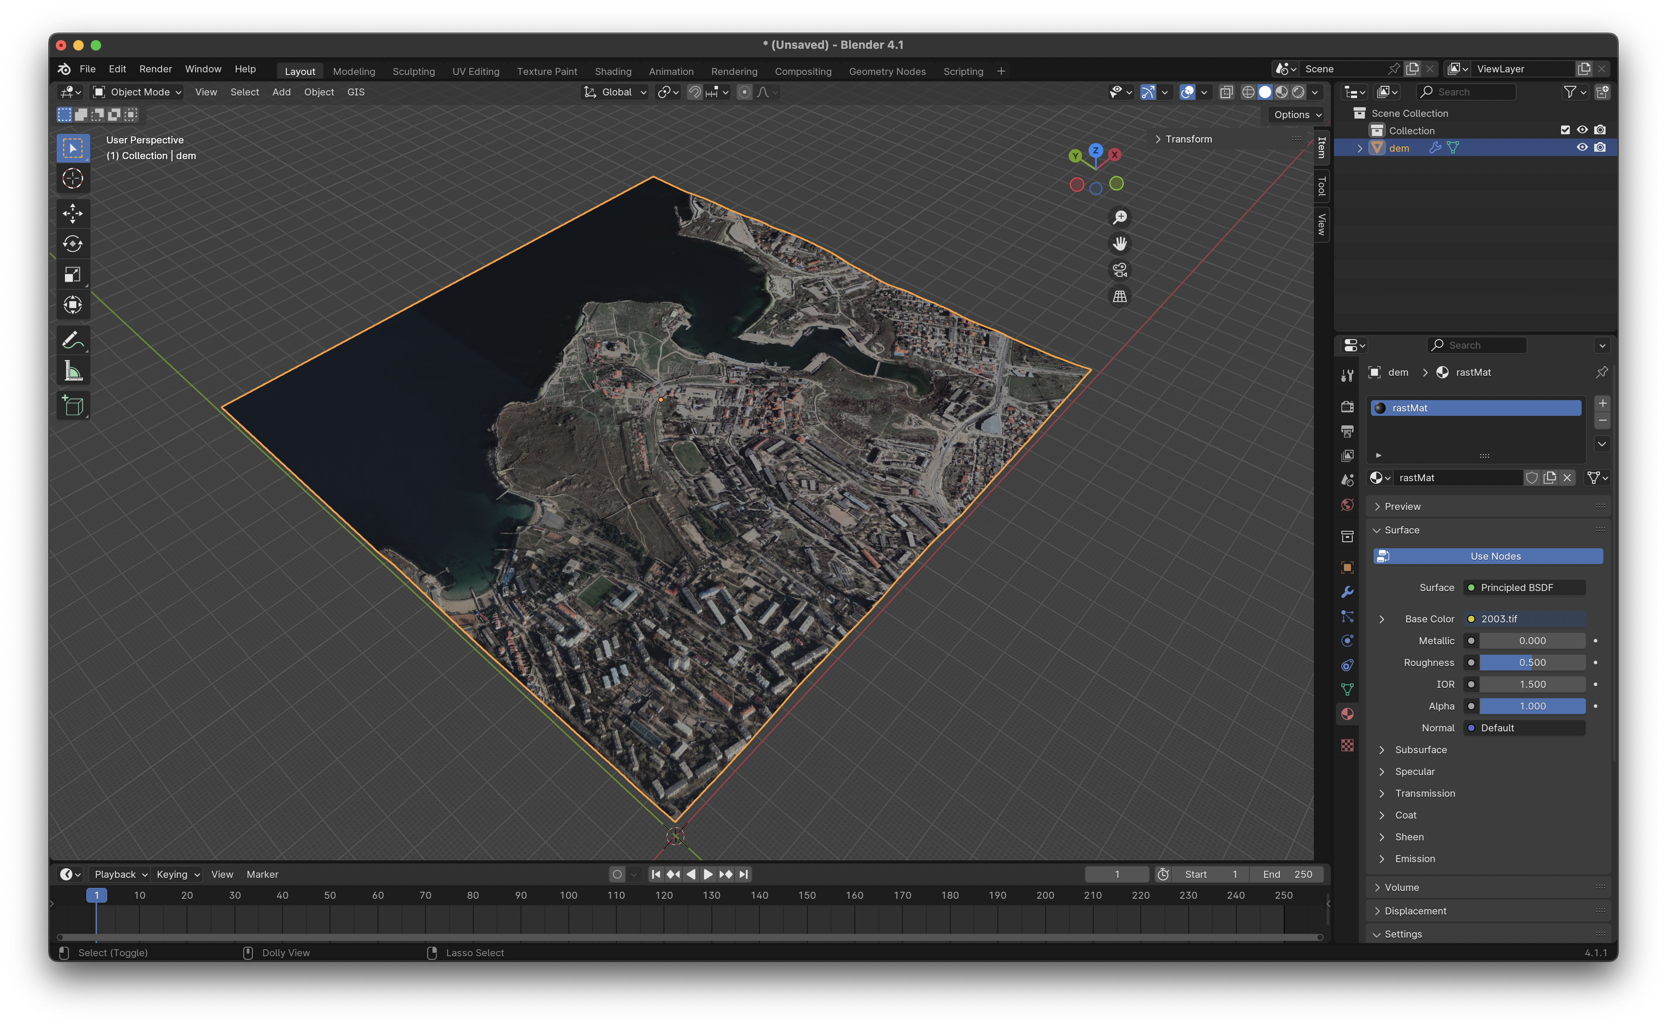Open the Object Data properties tab
This screenshot has width=1667, height=1026.
(x=1347, y=690)
